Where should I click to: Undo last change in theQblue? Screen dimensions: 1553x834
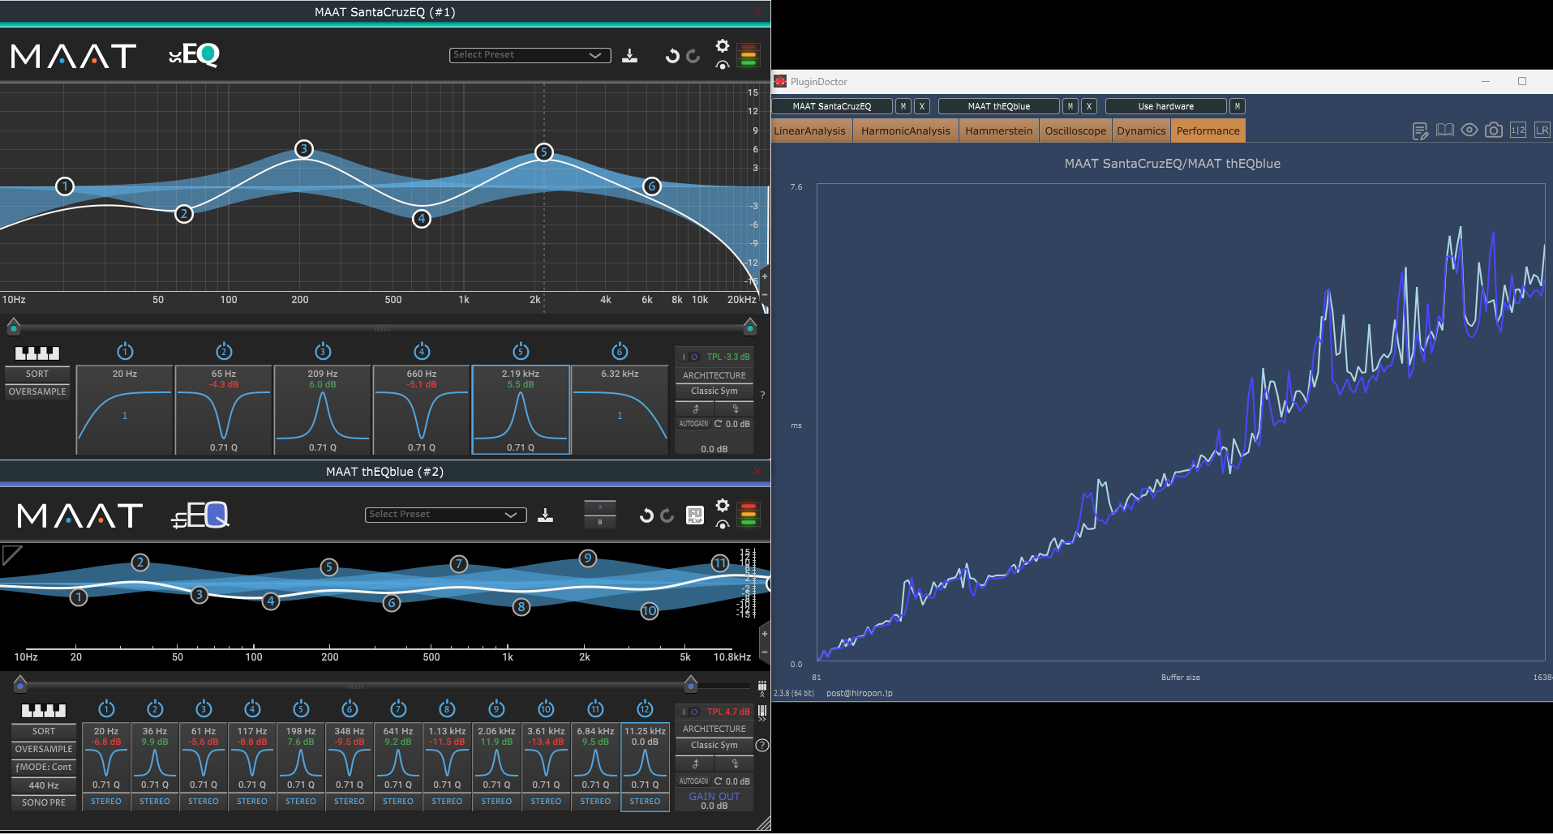coord(646,515)
